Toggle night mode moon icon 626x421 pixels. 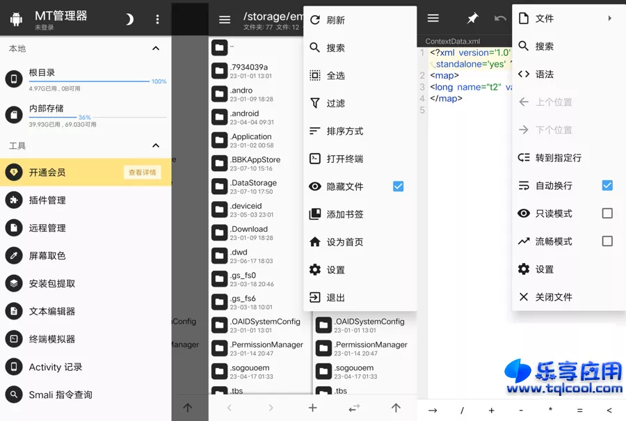point(129,19)
